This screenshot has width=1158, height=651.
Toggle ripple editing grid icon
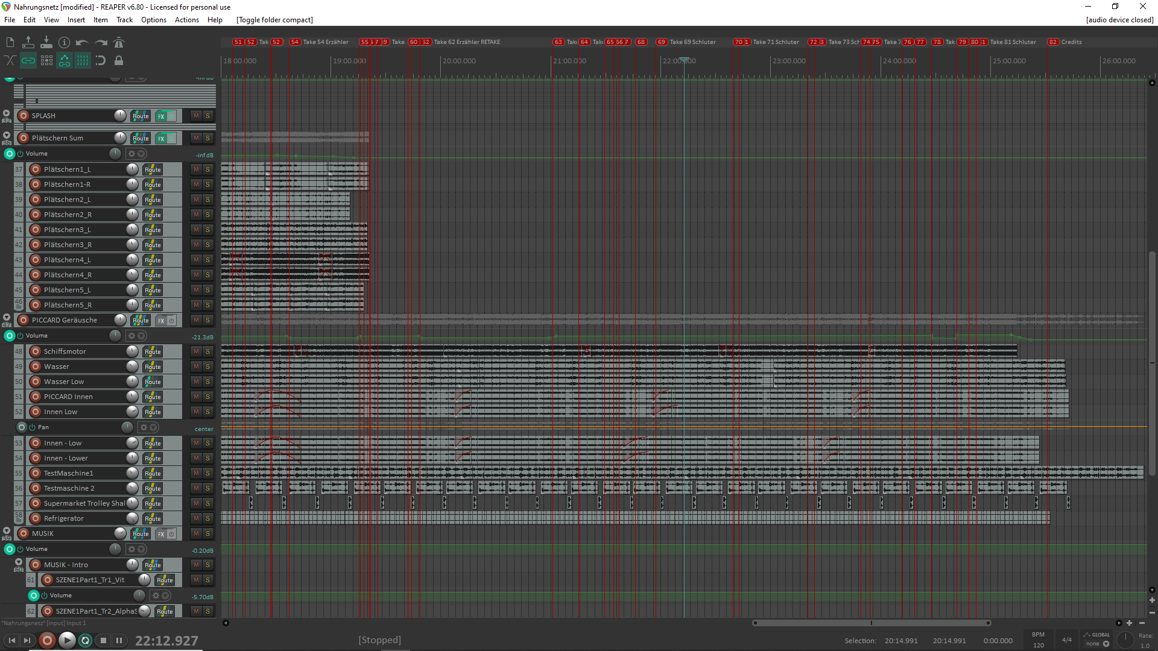point(46,60)
